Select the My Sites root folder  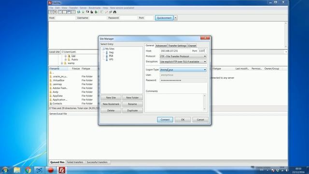[110, 49]
